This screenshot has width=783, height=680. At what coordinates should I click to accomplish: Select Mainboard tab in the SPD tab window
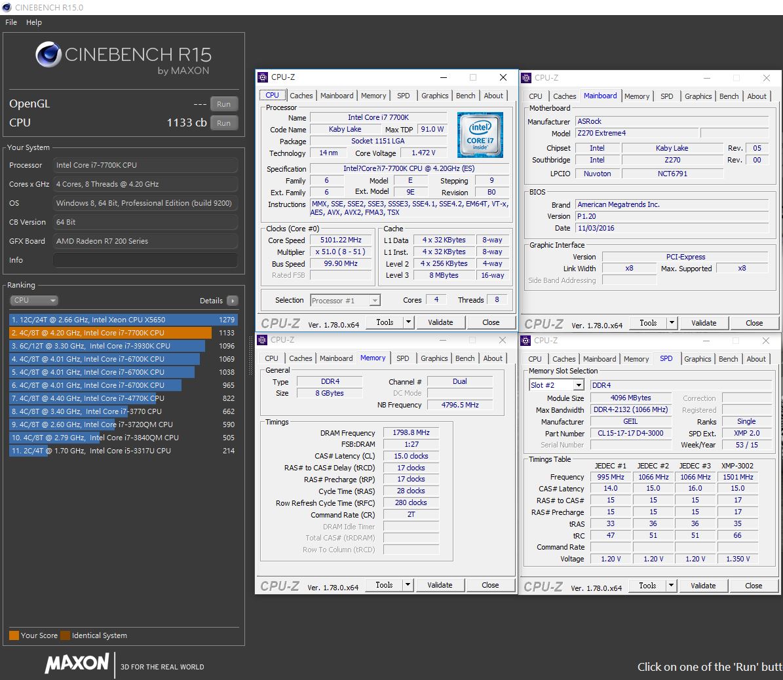click(600, 359)
